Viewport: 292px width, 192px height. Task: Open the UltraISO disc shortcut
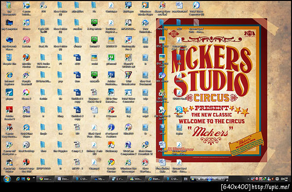(128, 129)
